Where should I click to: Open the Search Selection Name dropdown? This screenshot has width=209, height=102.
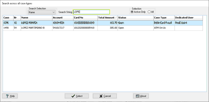42,12
